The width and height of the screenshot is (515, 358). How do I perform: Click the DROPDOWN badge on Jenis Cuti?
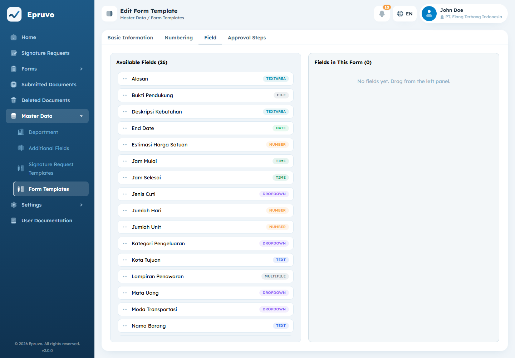point(274,194)
